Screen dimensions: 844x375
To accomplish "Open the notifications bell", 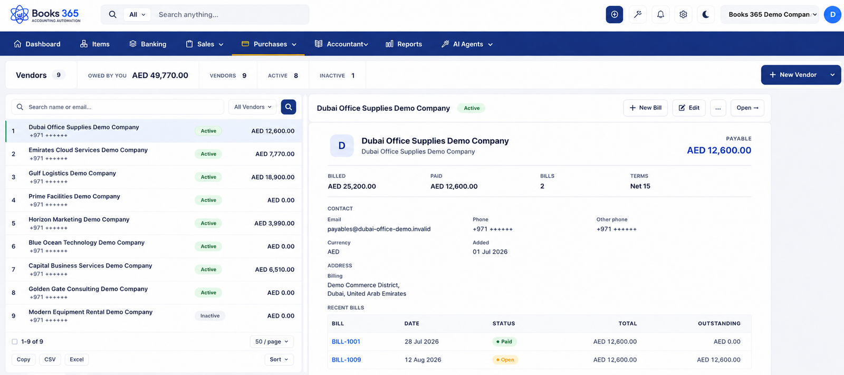I will pyautogui.click(x=660, y=15).
